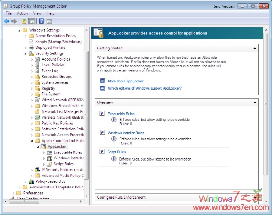Click shortcut icon next to Script Rules overview
Image resolution: width=272 pixels, height=215 pixels.
(102, 152)
